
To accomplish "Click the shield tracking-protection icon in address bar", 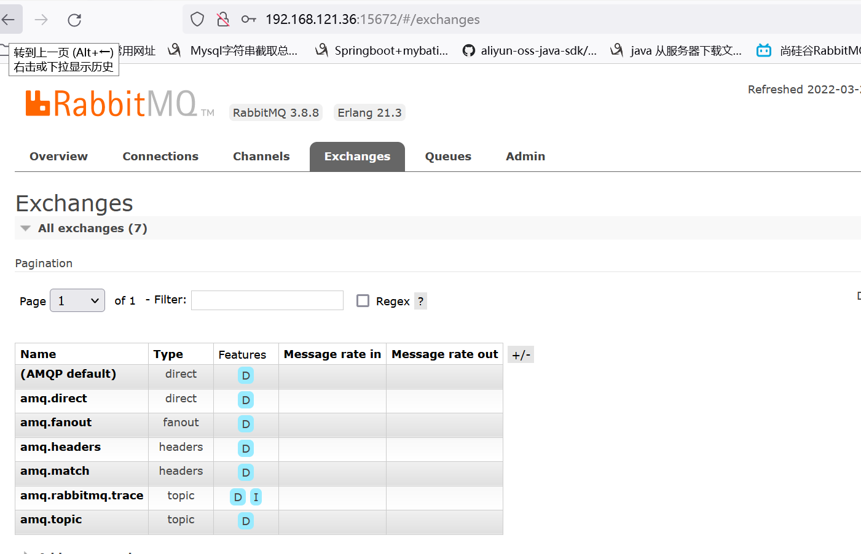I will (197, 19).
